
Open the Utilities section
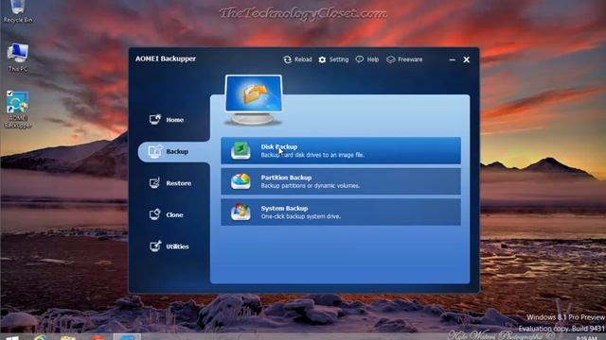[169, 246]
